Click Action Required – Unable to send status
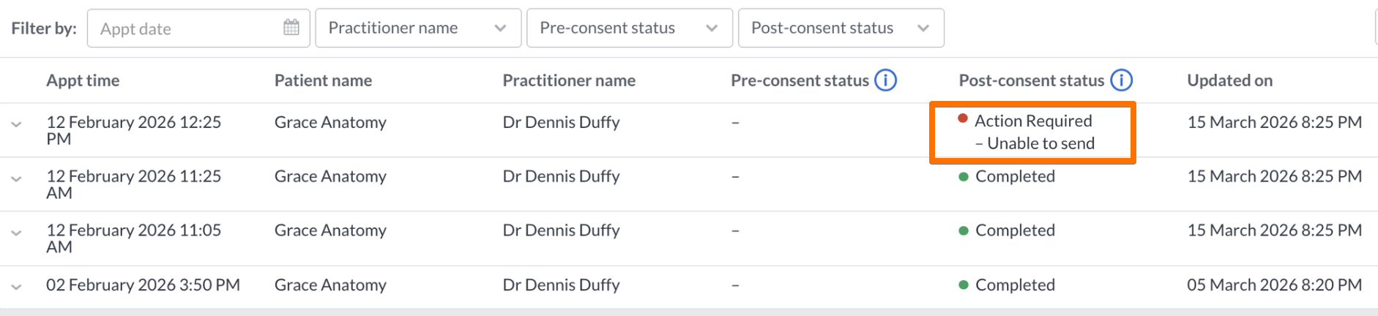1378x316 pixels. point(1033,132)
